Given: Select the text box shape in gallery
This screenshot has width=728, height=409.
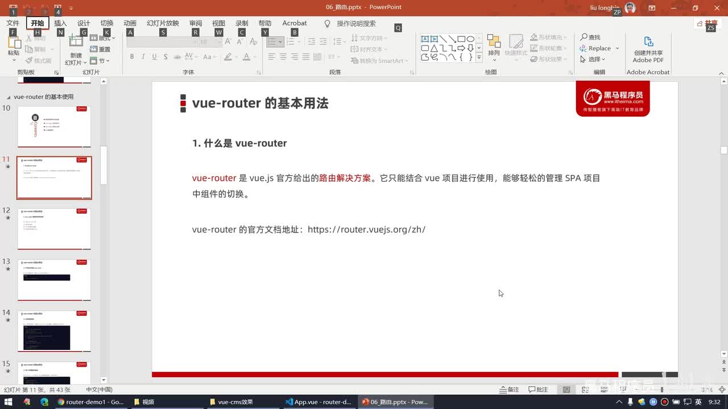Looking at the screenshot, I should pos(425,39).
